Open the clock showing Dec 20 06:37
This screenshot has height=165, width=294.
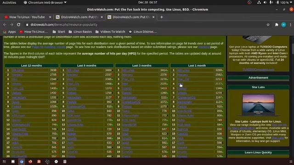[147, 2]
